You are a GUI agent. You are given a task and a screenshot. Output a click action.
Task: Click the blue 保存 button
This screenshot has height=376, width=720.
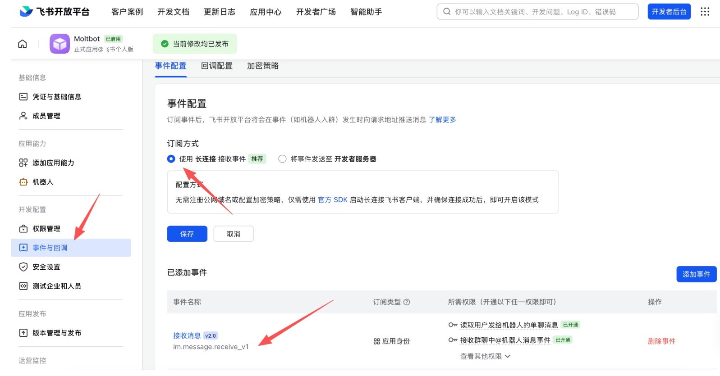pos(187,234)
